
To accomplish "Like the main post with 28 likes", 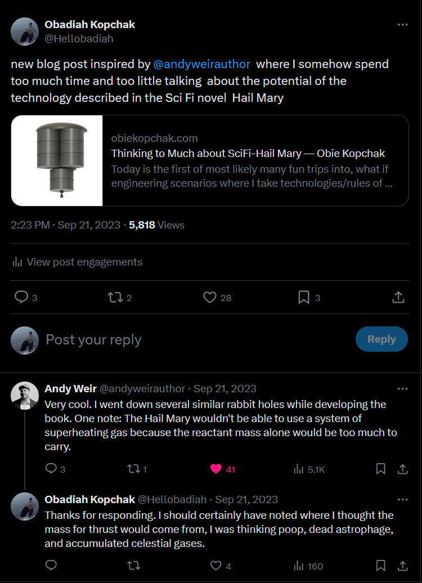I will [210, 297].
